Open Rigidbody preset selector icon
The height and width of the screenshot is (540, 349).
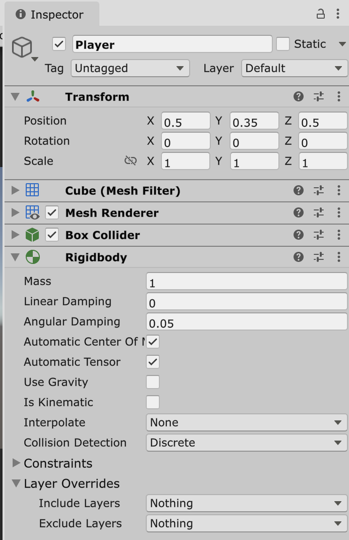point(318,257)
